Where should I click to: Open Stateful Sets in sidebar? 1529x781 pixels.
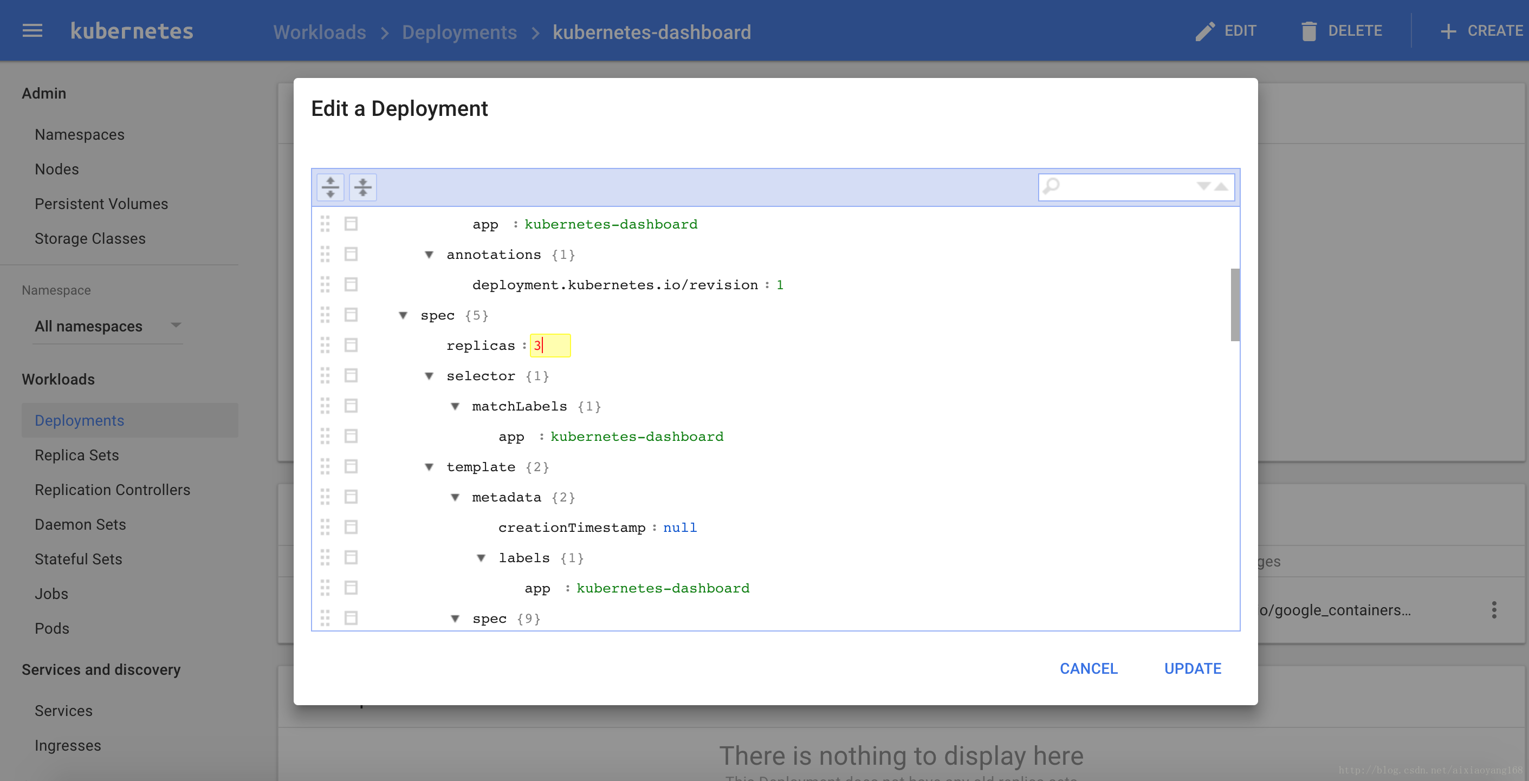coord(79,559)
